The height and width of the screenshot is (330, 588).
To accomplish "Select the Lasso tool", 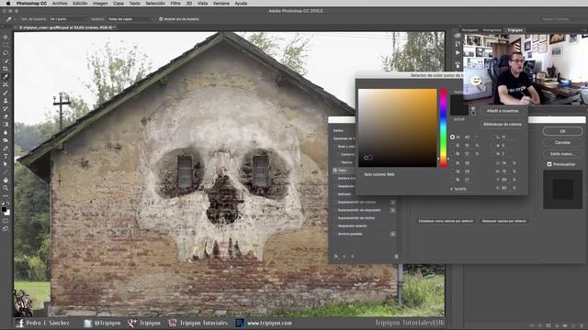I will click(6, 53).
